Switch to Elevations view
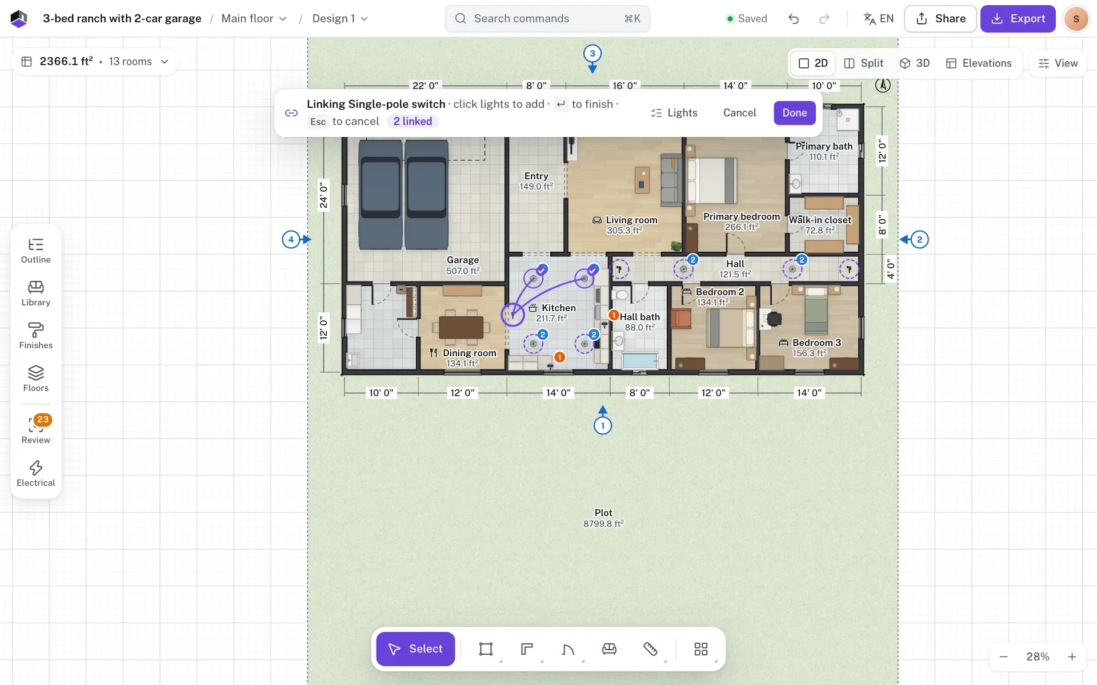 pyautogui.click(x=979, y=63)
